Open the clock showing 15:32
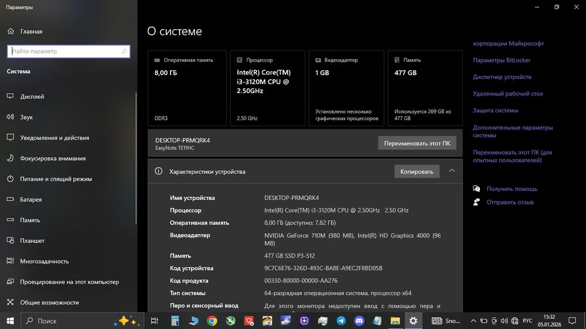Image resolution: width=586 pixels, height=329 pixels. click(x=550, y=320)
